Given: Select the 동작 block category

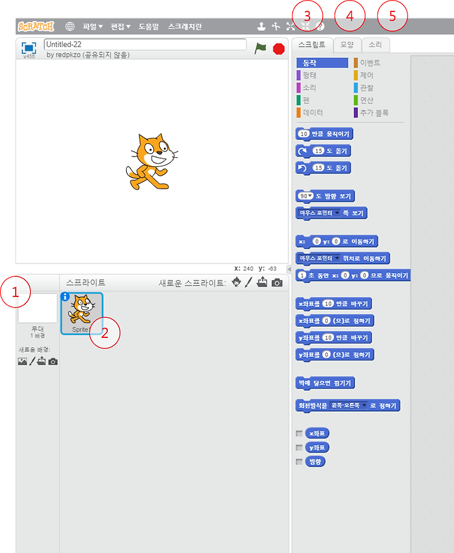Looking at the screenshot, I should point(322,63).
